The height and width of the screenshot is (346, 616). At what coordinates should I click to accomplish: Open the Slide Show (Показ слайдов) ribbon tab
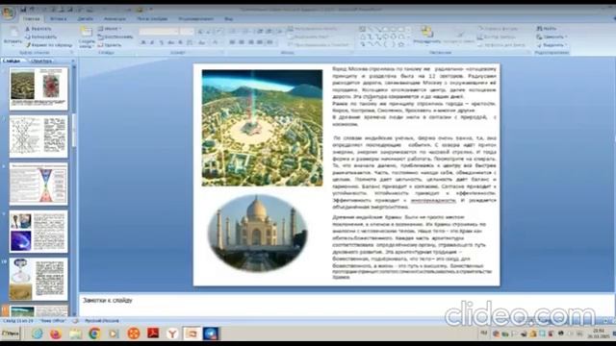click(152, 19)
